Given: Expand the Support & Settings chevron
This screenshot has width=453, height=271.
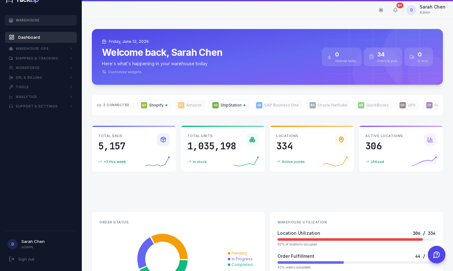Looking at the screenshot, I should point(71,106).
